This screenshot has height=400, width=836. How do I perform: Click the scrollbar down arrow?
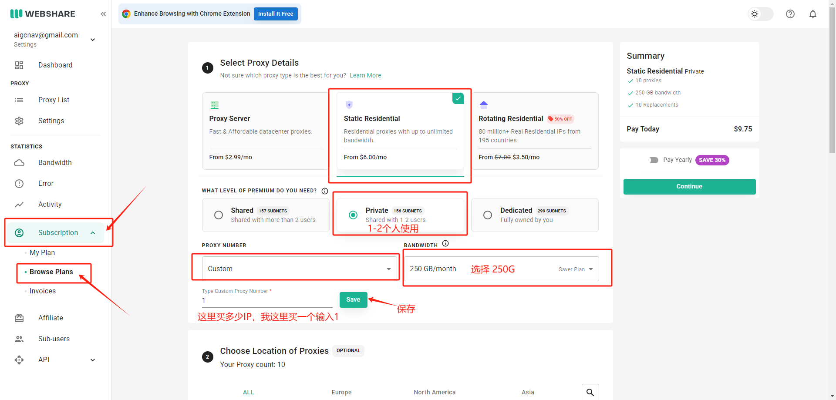point(832,396)
